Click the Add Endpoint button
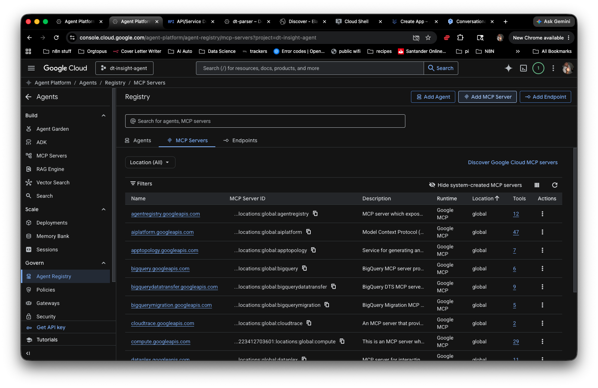 click(545, 97)
